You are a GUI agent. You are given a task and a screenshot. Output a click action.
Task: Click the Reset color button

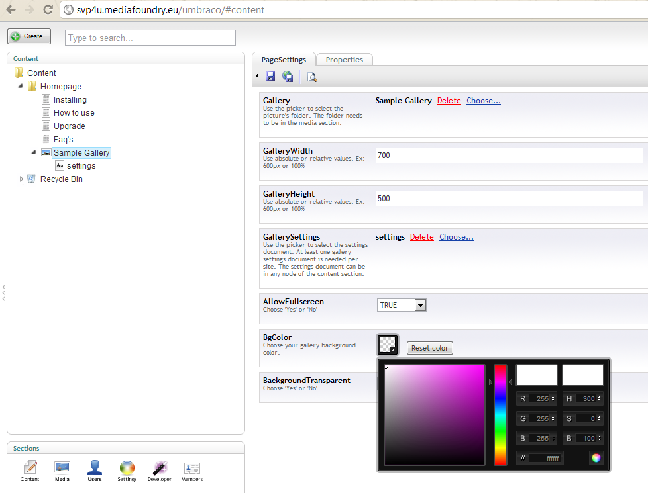(x=430, y=348)
